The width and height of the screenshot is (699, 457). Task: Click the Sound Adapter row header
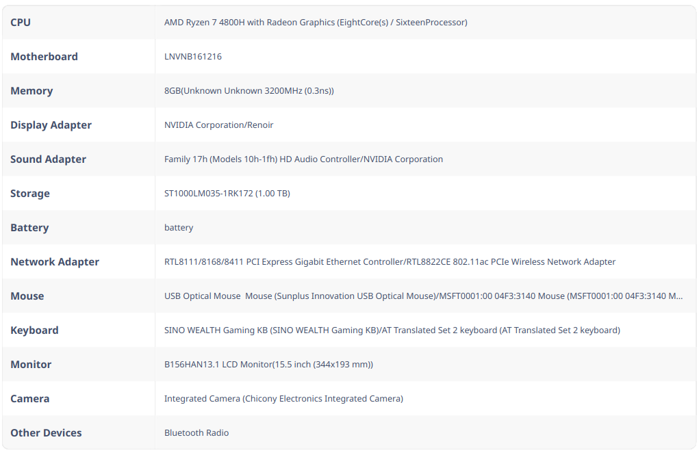48,159
